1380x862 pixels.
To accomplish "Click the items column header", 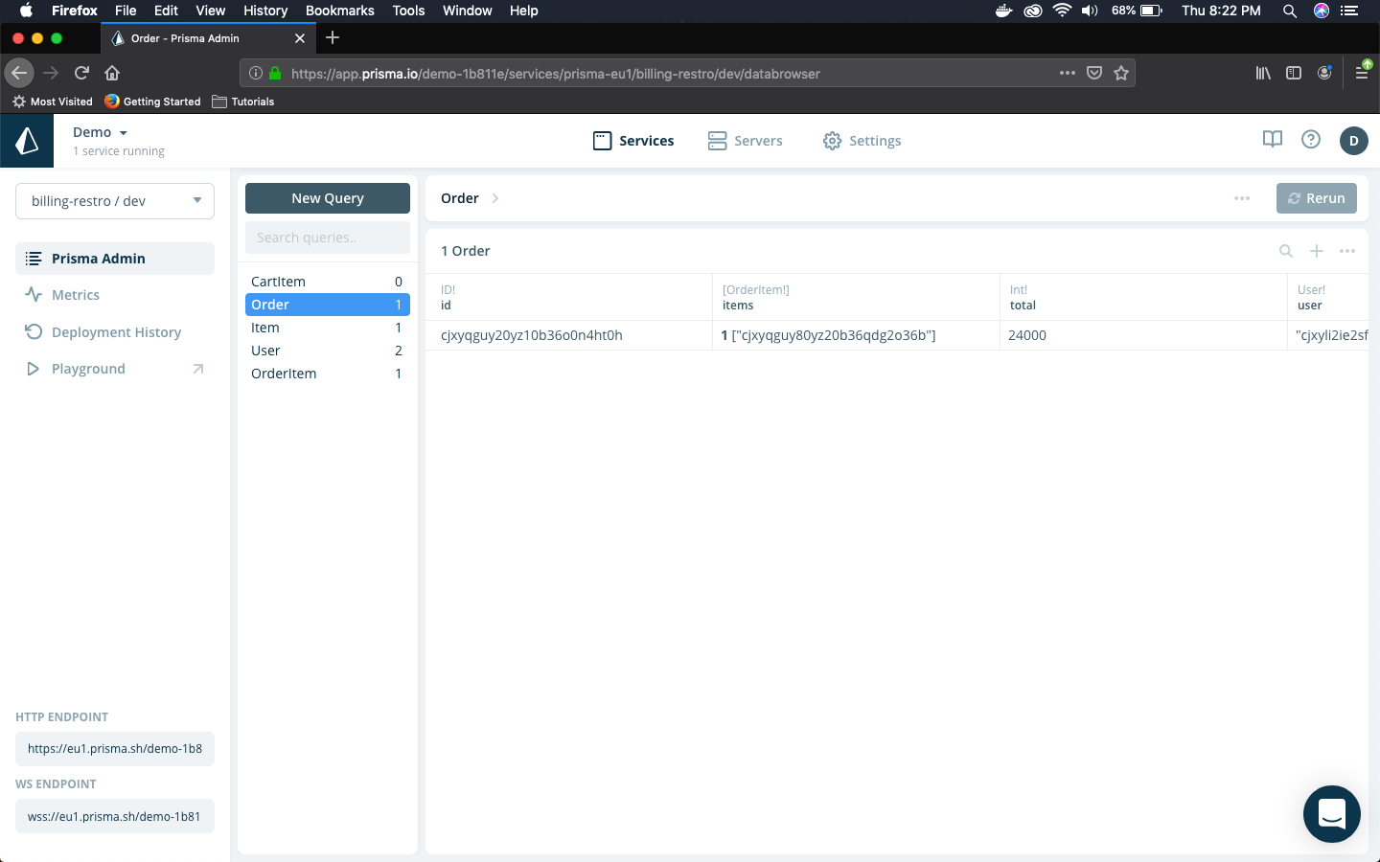I will (x=857, y=297).
